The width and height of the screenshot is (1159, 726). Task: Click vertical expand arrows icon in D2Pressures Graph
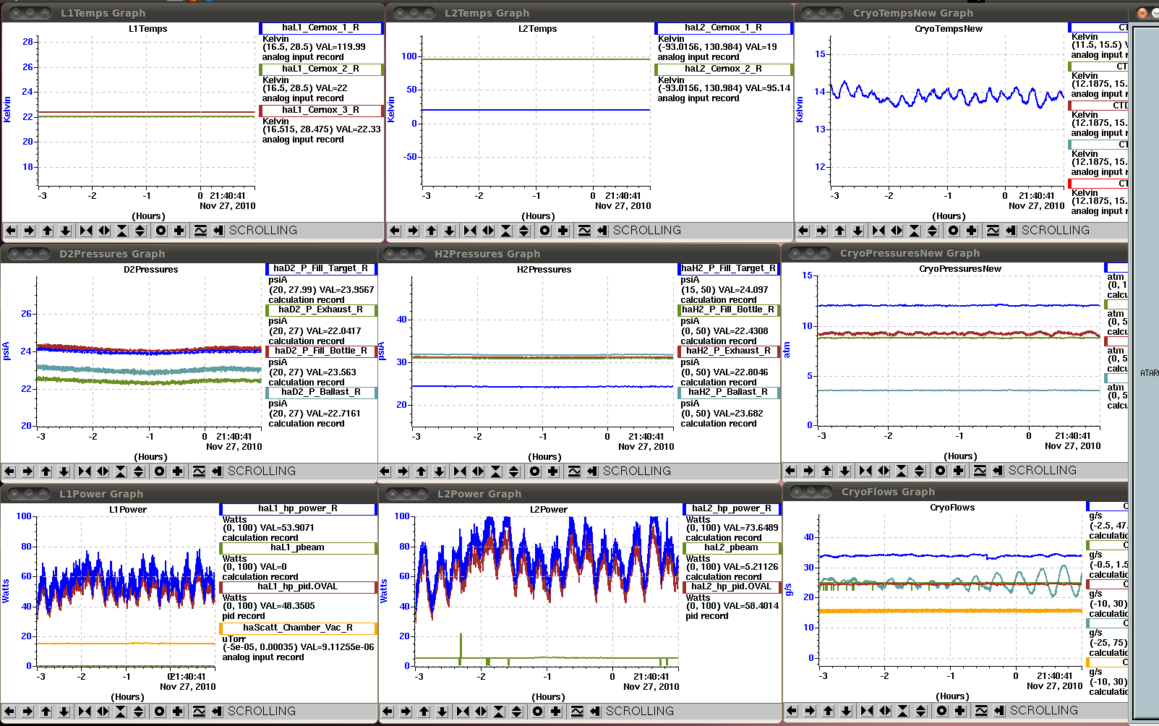click(139, 471)
